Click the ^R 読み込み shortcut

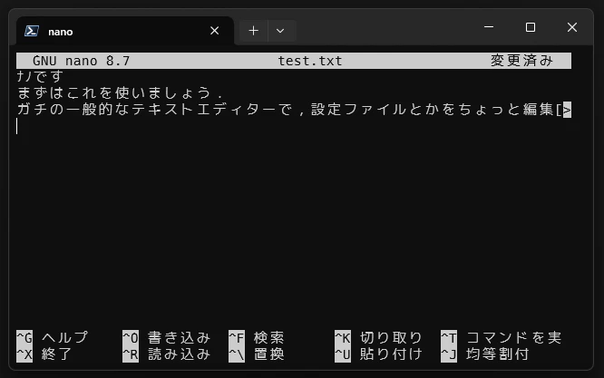tap(166, 354)
